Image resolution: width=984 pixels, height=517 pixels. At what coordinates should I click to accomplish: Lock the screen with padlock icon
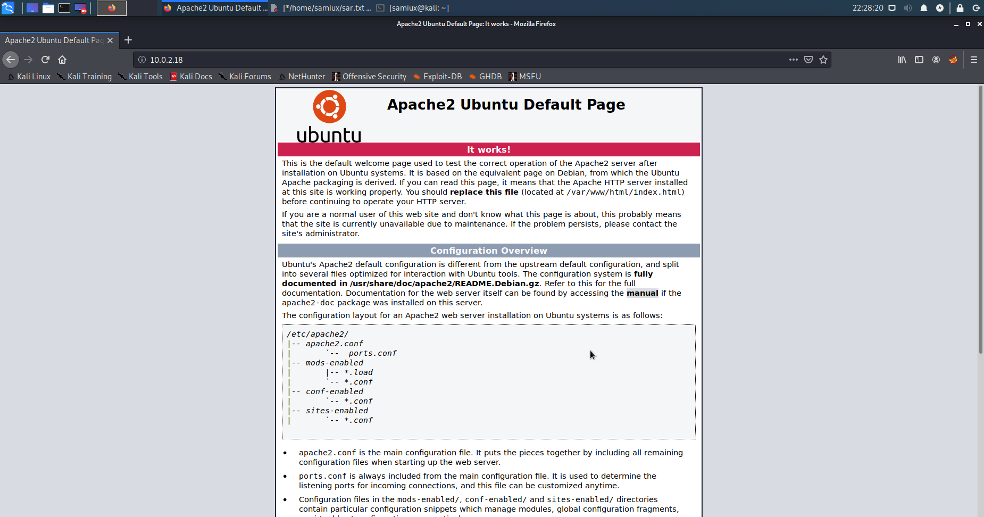click(960, 8)
